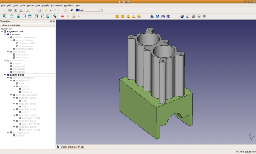Open the View menu
This screenshot has width=256, height=154.
click(x=15, y=6)
